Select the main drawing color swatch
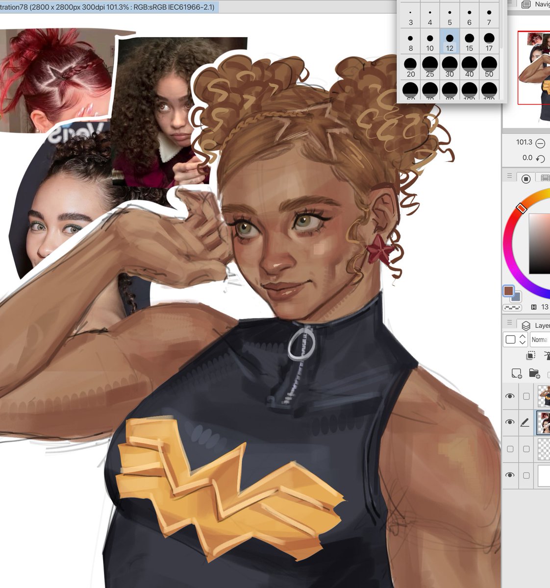550x588 pixels. coord(508,291)
